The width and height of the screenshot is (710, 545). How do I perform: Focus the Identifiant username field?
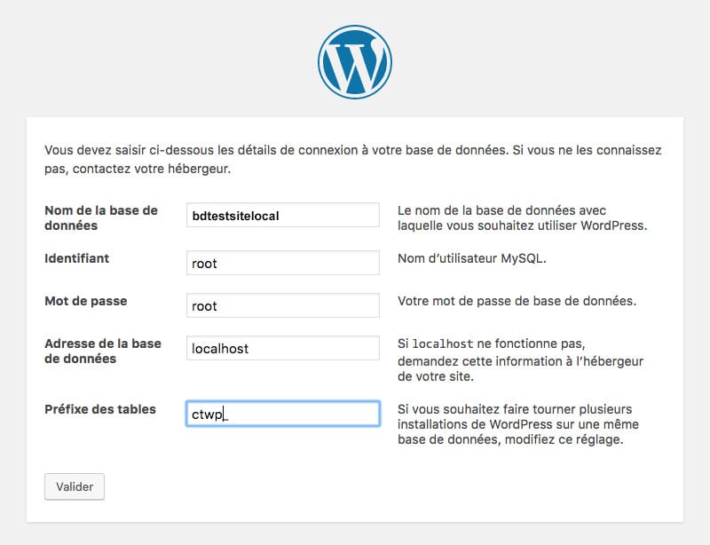pos(283,263)
